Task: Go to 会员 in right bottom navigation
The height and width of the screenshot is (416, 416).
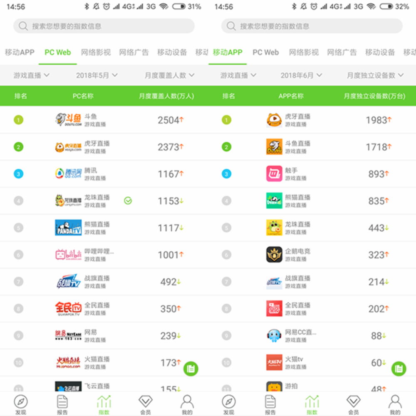Action: tap(353, 405)
